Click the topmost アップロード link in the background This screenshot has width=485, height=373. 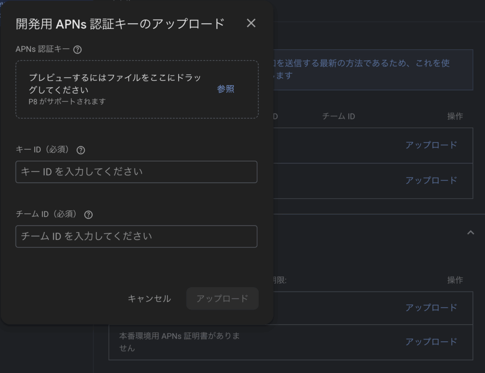431,146
